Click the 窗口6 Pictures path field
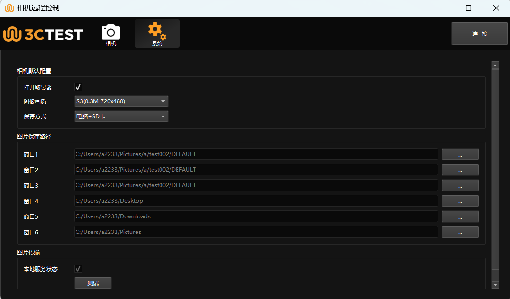510x299 pixels. click(255, 232)
